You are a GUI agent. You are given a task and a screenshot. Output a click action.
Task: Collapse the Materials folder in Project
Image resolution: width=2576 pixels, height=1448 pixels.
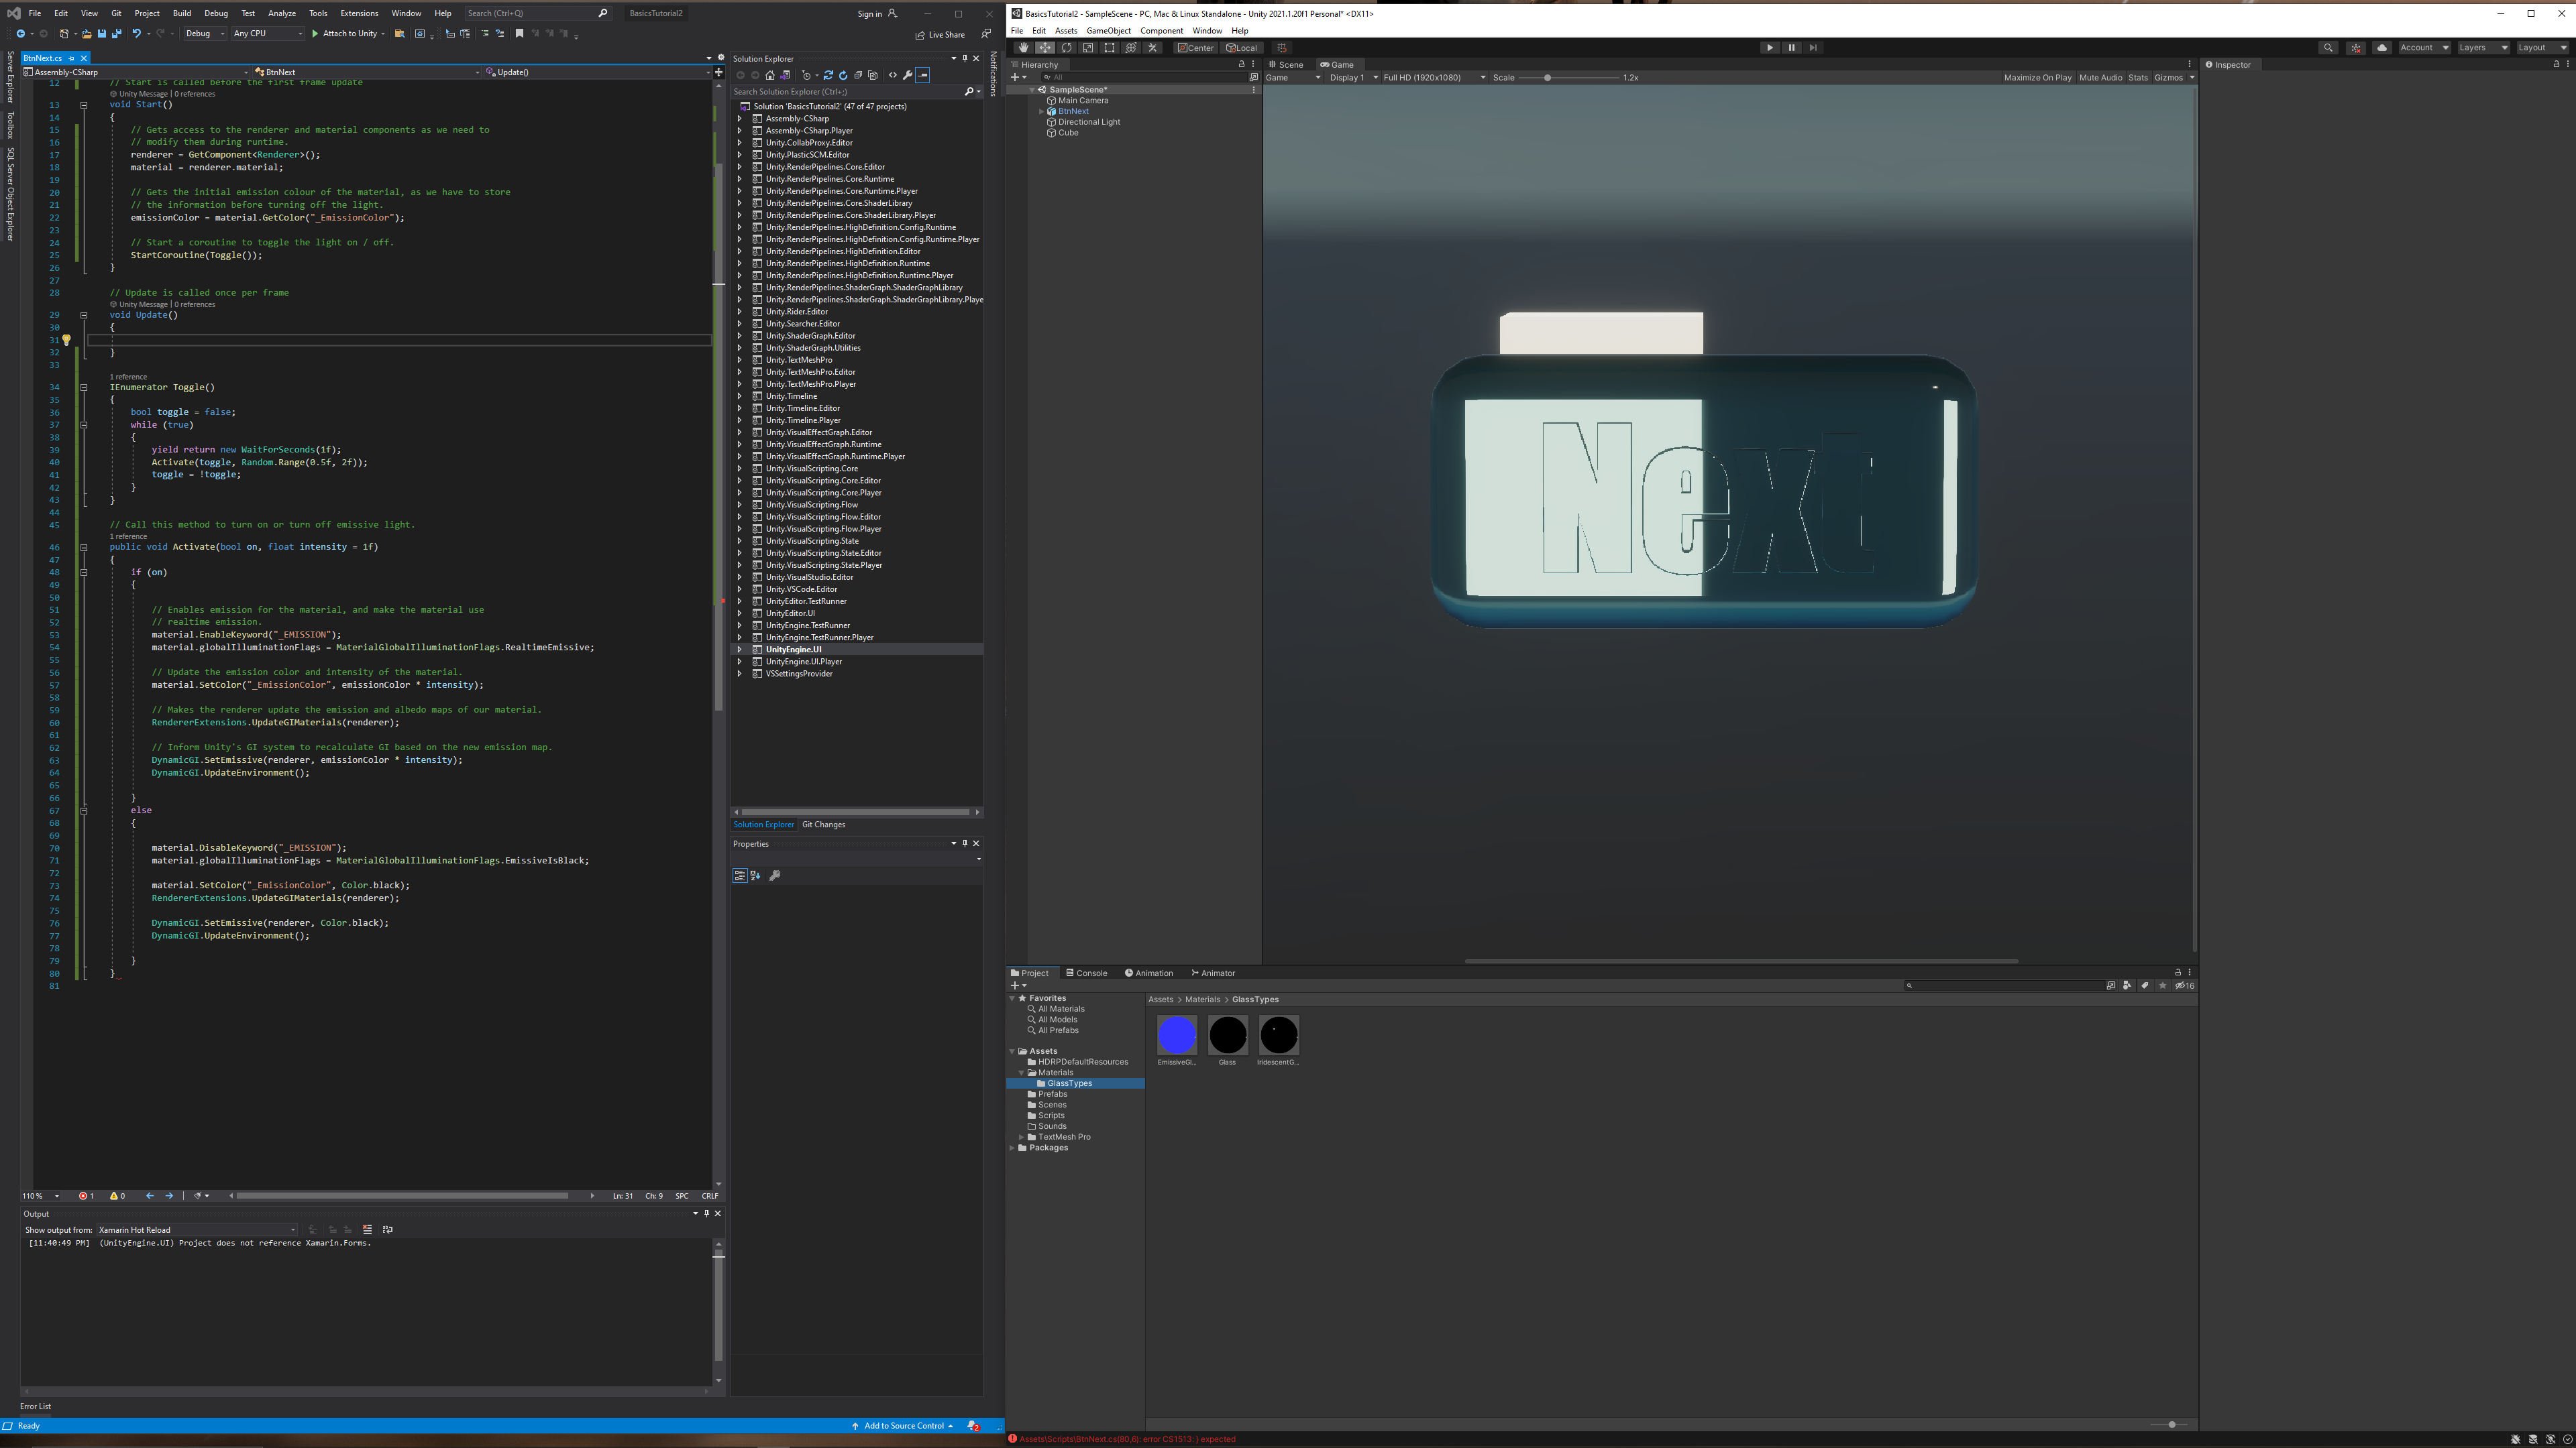(x=1021, y=1073)
